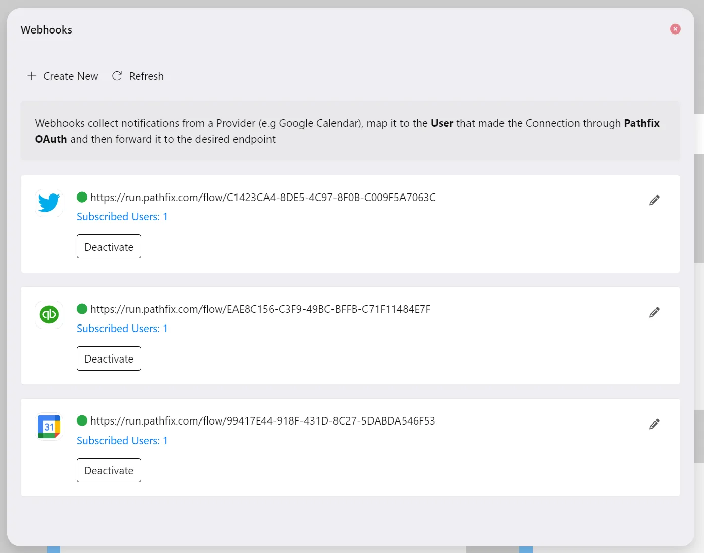
Task: Edit the QuickBooks webhook with pencil icon
Action: (654, 312)
